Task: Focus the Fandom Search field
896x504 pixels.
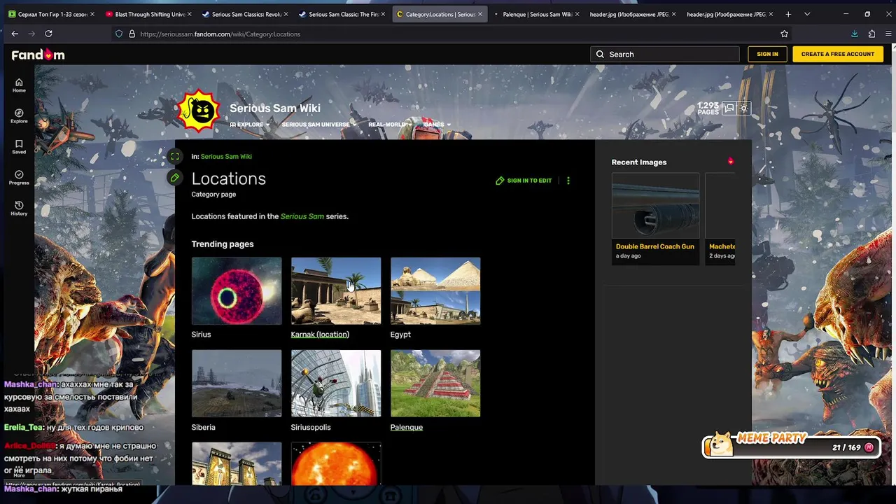Action: coord(665,54)
